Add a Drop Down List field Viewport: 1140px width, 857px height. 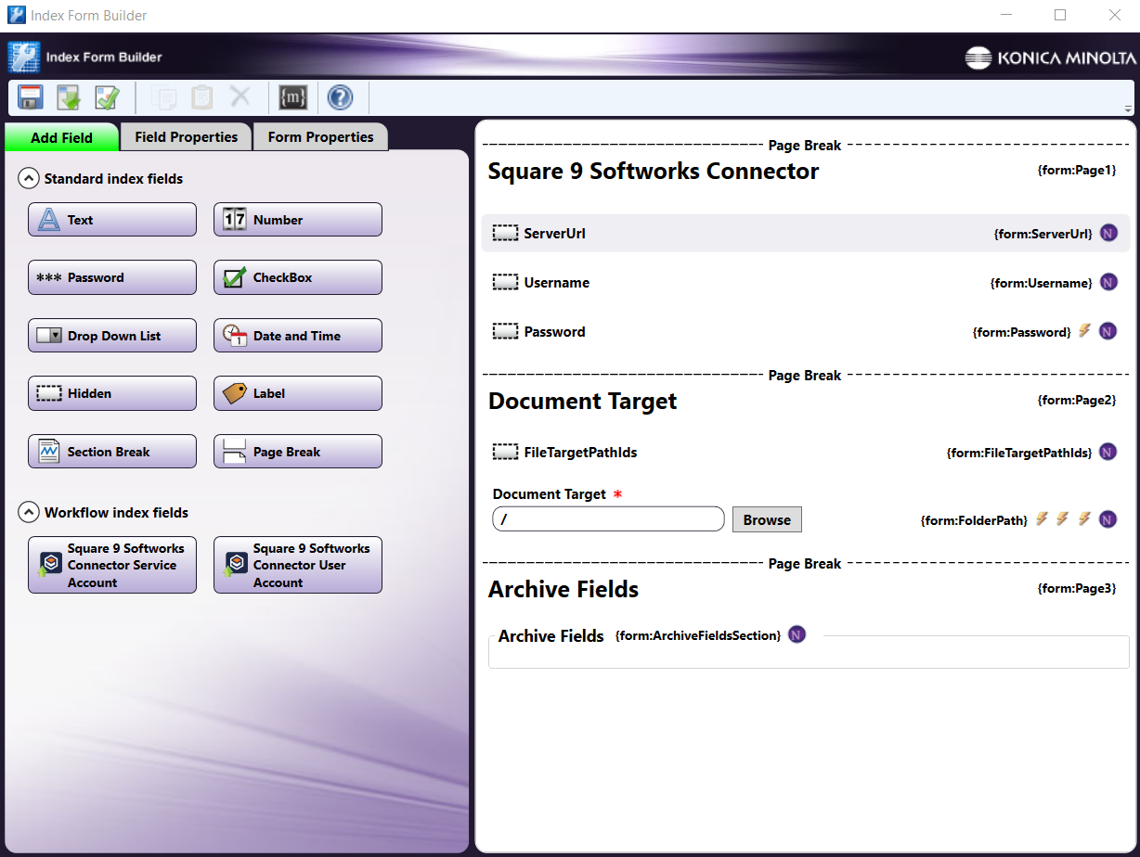tap(112, 336)
